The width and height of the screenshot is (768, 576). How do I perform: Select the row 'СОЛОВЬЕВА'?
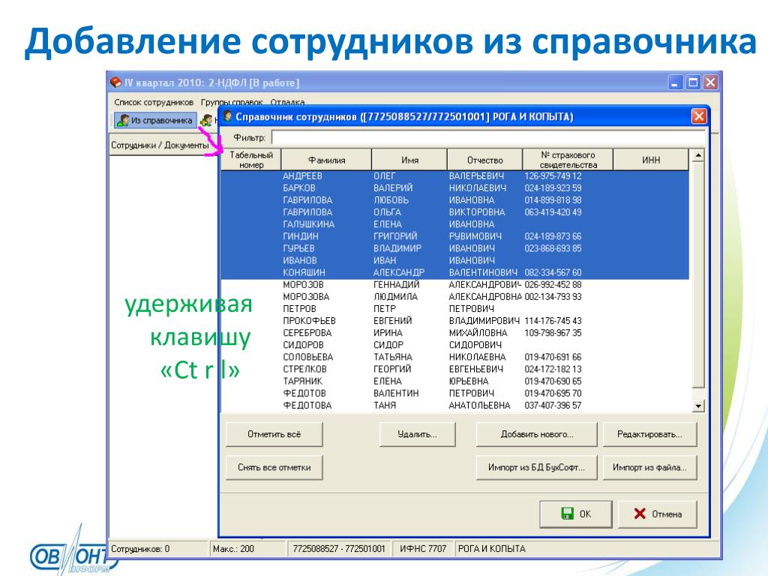tap(455, 357)
